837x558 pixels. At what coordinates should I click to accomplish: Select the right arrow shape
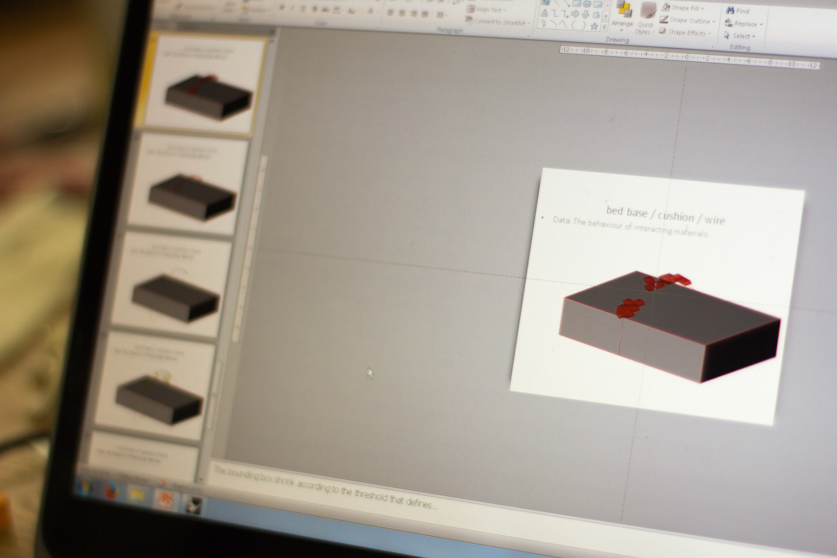[575, 14]
